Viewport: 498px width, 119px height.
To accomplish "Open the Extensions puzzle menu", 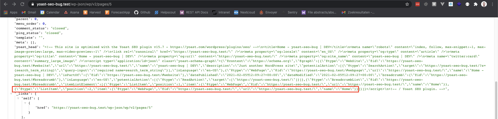I will [x=476, y=4].
